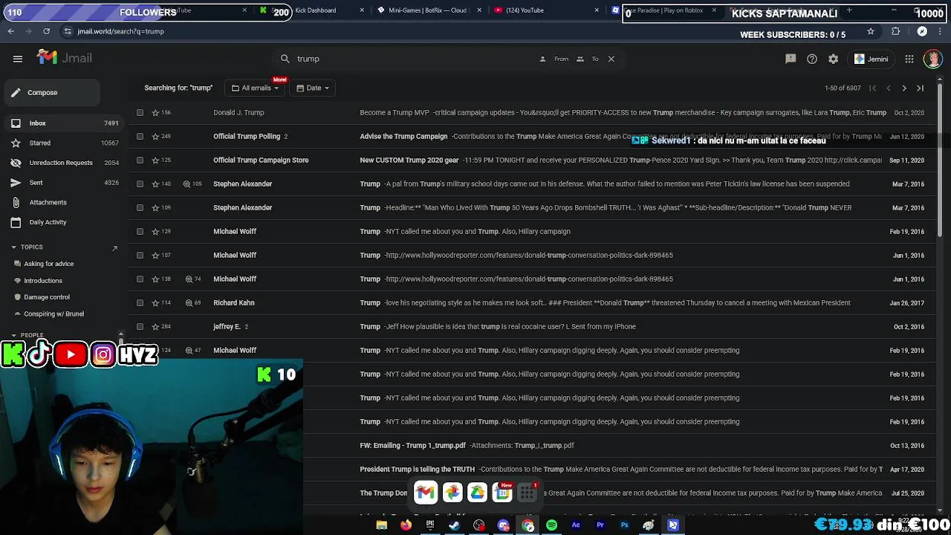Viewport: 951px width, 535px height.
Task: Open Photoshop from the taskbar
Action: point(624,525)
